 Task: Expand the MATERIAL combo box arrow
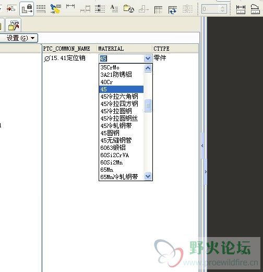[x=148, y=58]
